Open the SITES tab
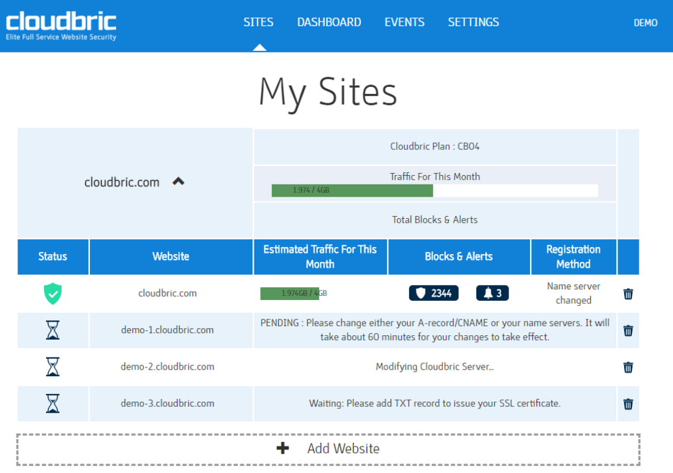673x473 pixels. (x=258, y=22)
